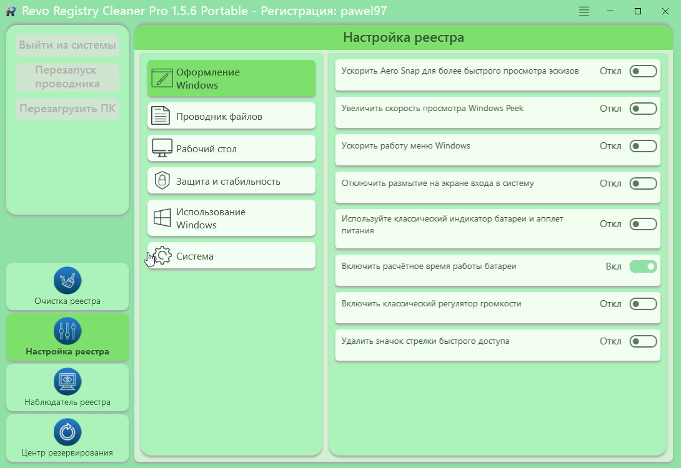This screenshot has height=468, width=681.
Task: Click the registry tweaks sliders icon
Action: (x=67, y=331)
